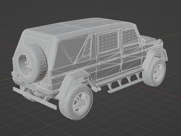Select the rear wheel rim of the vehicle
The image size is (181, 136).
point(80,102)
